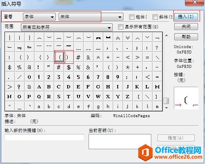Enable 显示所有范围(S) checkbox
The image size is (205, 164).
[121, 27]
